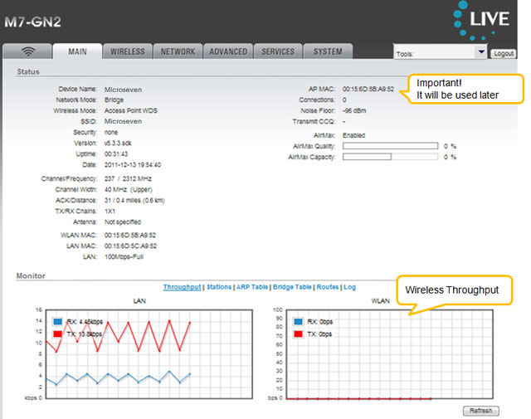The height and width of the screenshot is (419, 531).
Task: Open the NETWORK tab
Action: click(x=178, y=51)
